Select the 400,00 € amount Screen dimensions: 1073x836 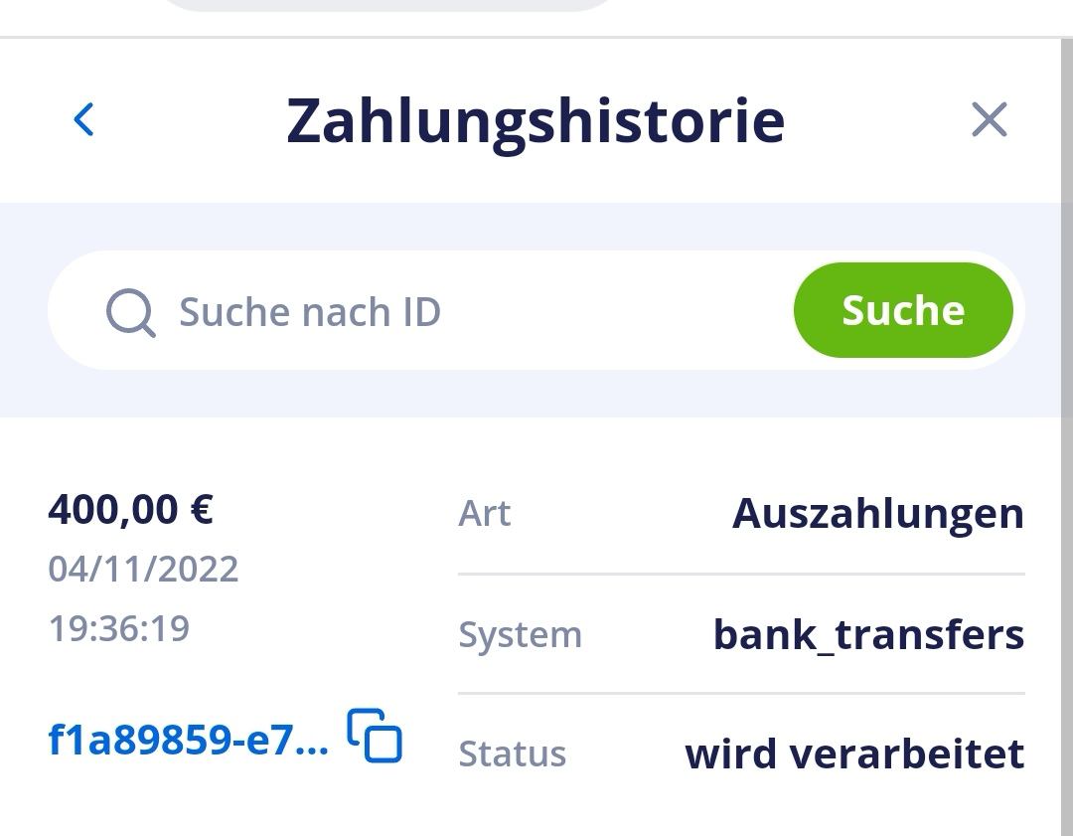(x=130, y=510)
